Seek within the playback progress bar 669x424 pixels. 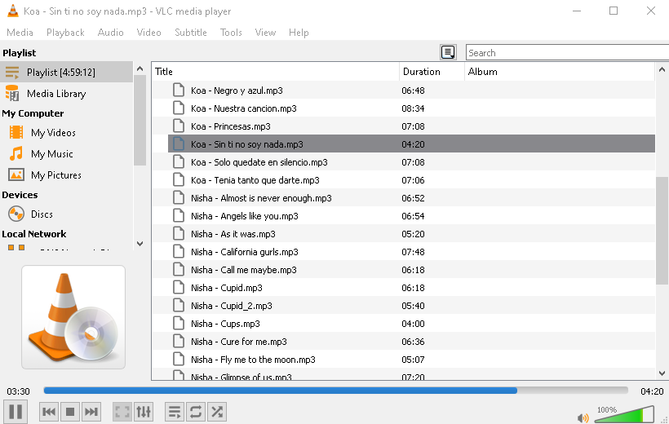(335, 391)
